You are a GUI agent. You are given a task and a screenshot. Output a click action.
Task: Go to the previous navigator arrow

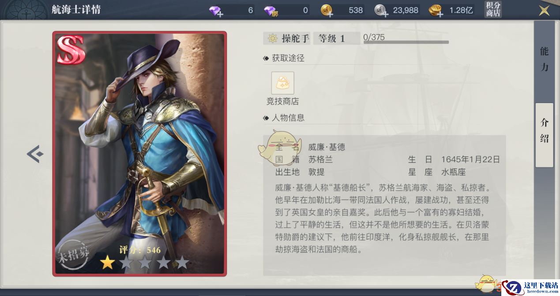pyautogui.click(x=35, y=154)
